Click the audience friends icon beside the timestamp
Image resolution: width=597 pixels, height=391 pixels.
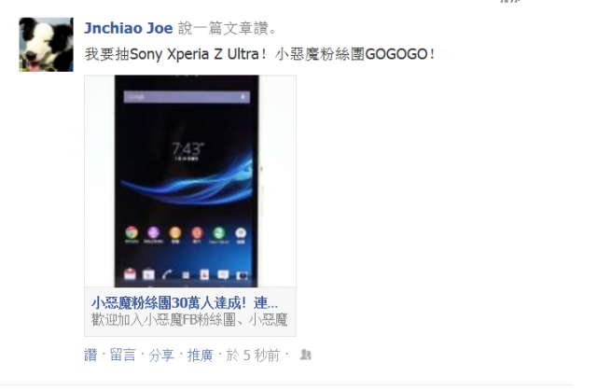305,355
